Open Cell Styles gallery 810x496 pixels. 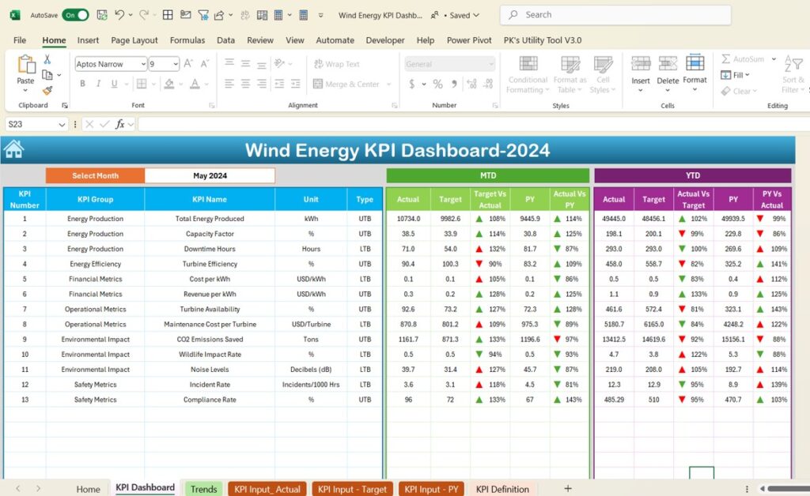[x=603, y=75]
